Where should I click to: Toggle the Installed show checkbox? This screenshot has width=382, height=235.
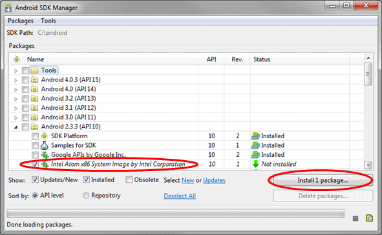click(86, 179)
